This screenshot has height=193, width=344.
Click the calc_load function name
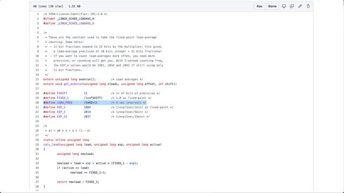tap(51, 145)
